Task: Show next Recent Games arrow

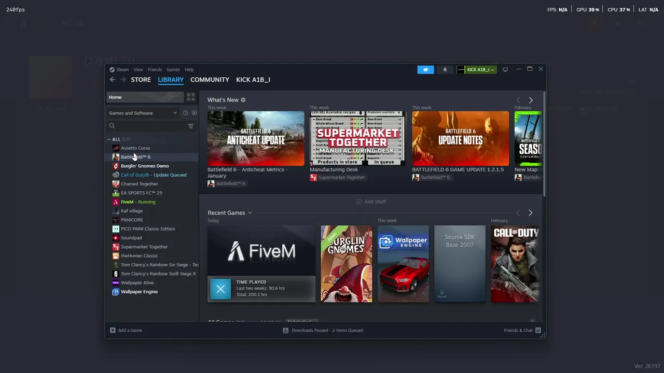Action: [530, 213]
